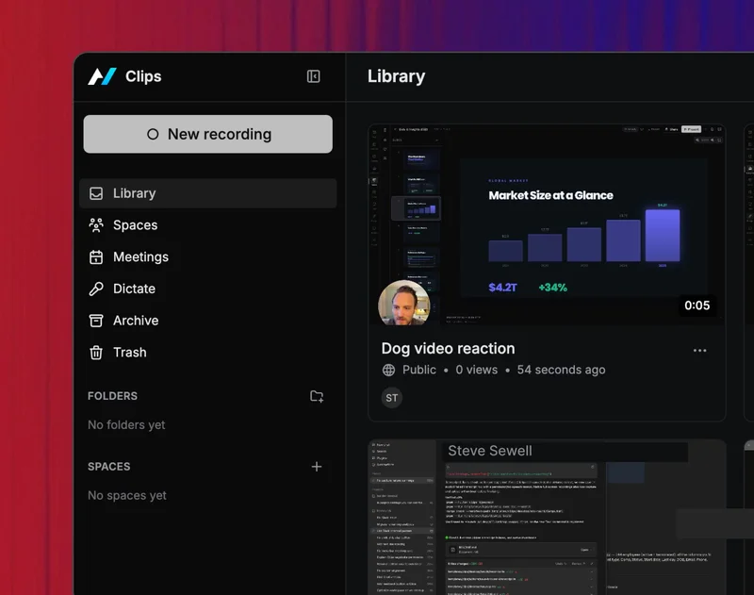This screenshot has height=595, width=754.
Task: Click the Spaces people icon
Action: tap(96, 225)
